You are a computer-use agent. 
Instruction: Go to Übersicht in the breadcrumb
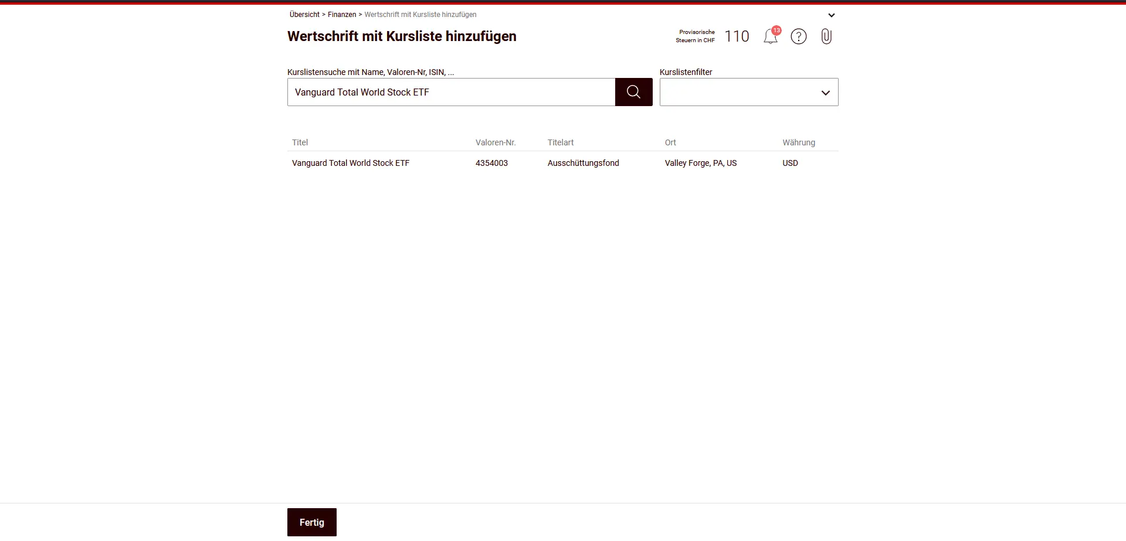304,15
